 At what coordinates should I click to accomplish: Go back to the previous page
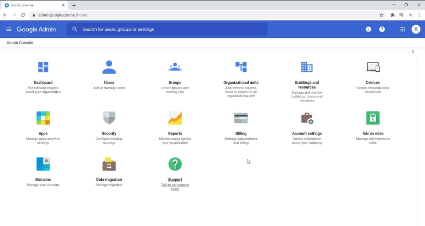point(5,15)
